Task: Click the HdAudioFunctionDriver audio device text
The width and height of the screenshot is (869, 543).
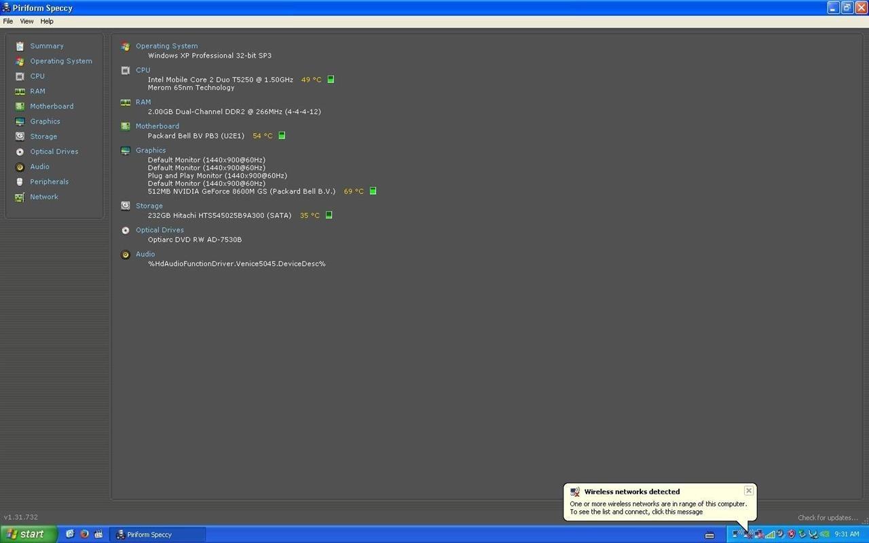Action: (236, 264)
